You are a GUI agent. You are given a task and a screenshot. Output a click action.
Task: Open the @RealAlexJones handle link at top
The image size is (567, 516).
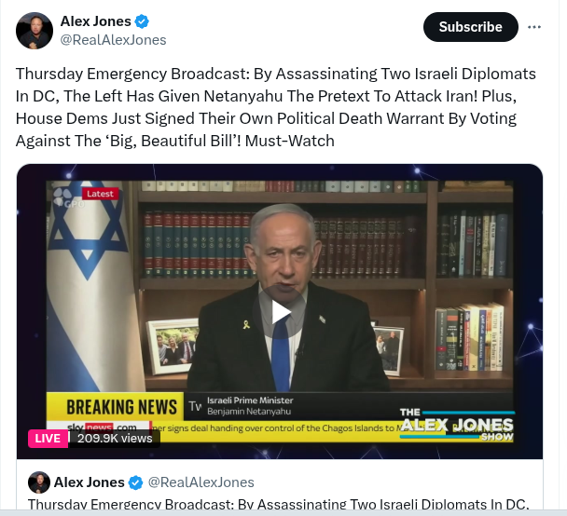113,40
